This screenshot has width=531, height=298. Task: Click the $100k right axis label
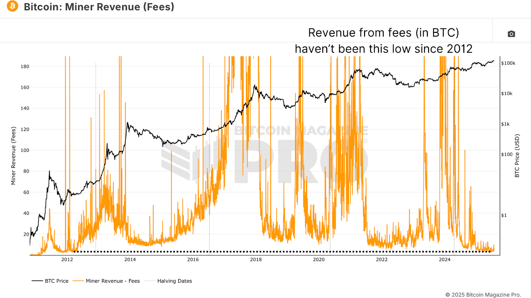point(508,63)
